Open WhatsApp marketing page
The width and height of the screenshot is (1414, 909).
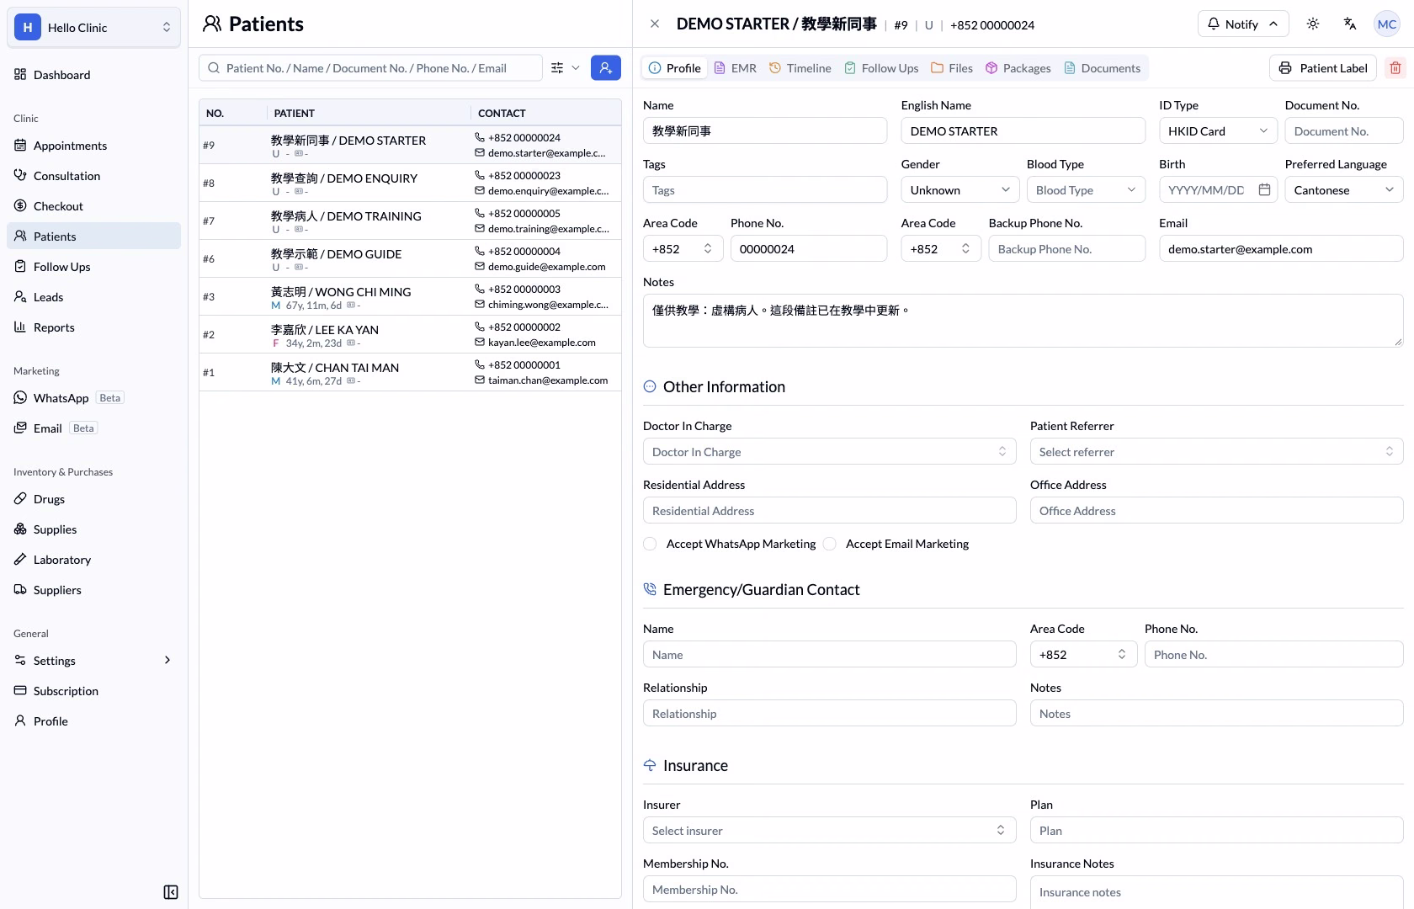coord(93,398)
